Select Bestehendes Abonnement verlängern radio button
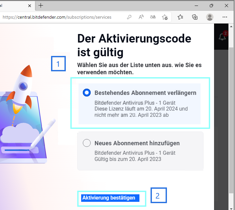 (x=87, y=93)
